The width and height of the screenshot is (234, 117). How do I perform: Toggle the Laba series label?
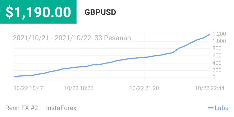pyautogui.click(x=222, y=108)
